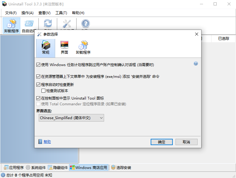Click the refresh toolbar icon

tap(48, 24)
